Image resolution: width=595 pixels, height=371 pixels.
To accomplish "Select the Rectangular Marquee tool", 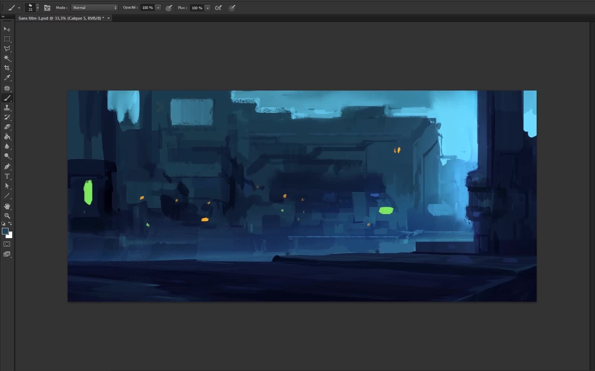I will click(x=7, y=39).
